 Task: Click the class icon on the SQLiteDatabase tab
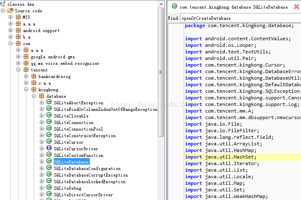[174, 7]
